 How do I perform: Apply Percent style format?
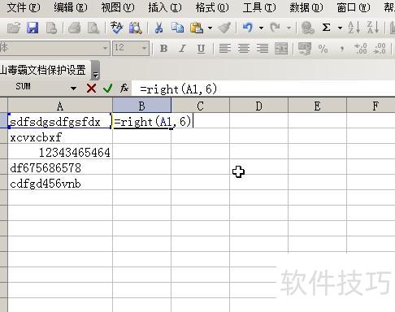point(323,49)
